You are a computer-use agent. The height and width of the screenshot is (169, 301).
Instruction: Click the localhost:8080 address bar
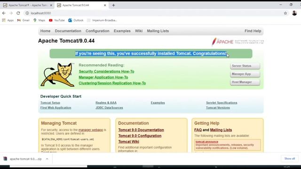pos(154,13)
